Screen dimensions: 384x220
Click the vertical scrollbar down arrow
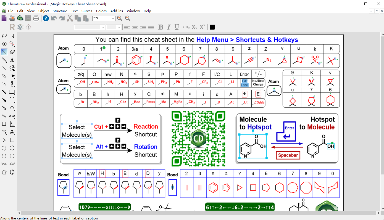tap(382, 209)
